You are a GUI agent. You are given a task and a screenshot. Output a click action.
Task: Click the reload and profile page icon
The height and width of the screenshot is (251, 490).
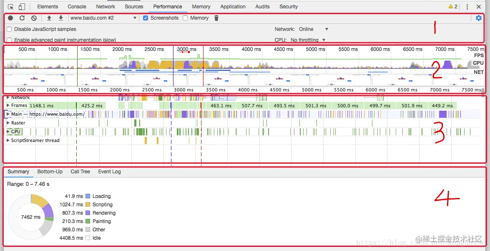(22, 18)
